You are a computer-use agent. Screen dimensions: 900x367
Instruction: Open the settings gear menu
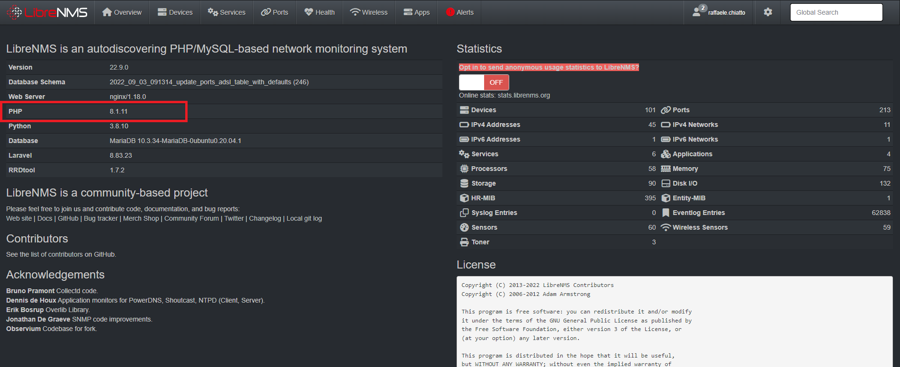768,12
